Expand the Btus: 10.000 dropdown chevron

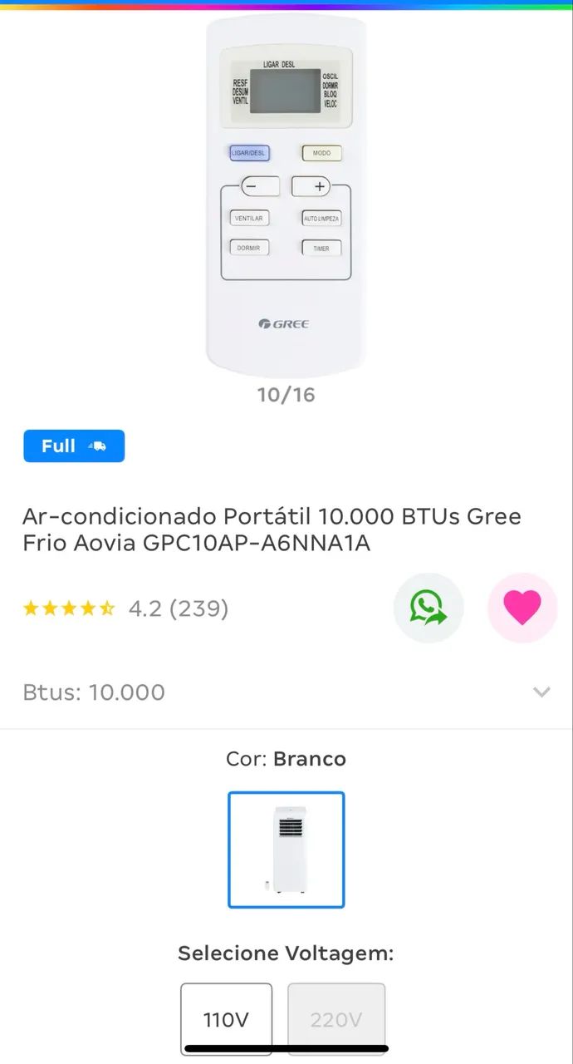pos(541,692)
